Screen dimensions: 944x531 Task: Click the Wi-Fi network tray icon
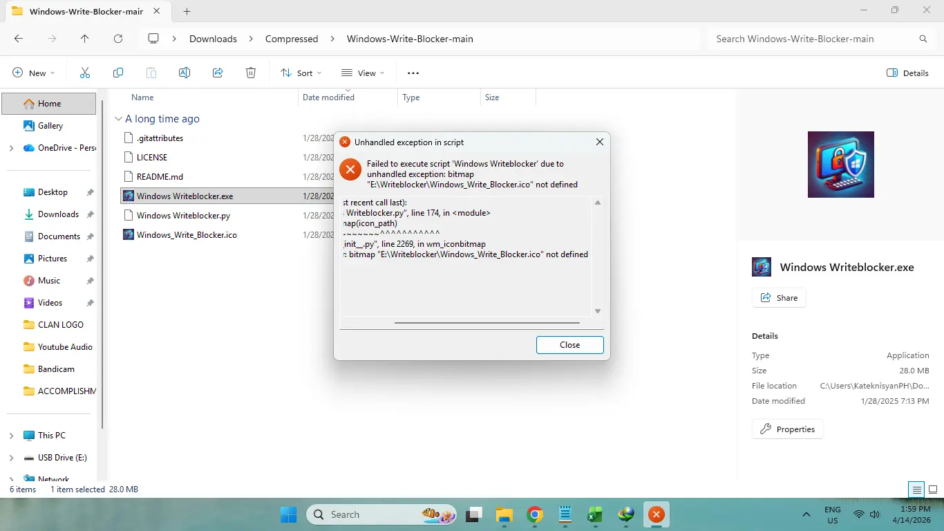859,514
